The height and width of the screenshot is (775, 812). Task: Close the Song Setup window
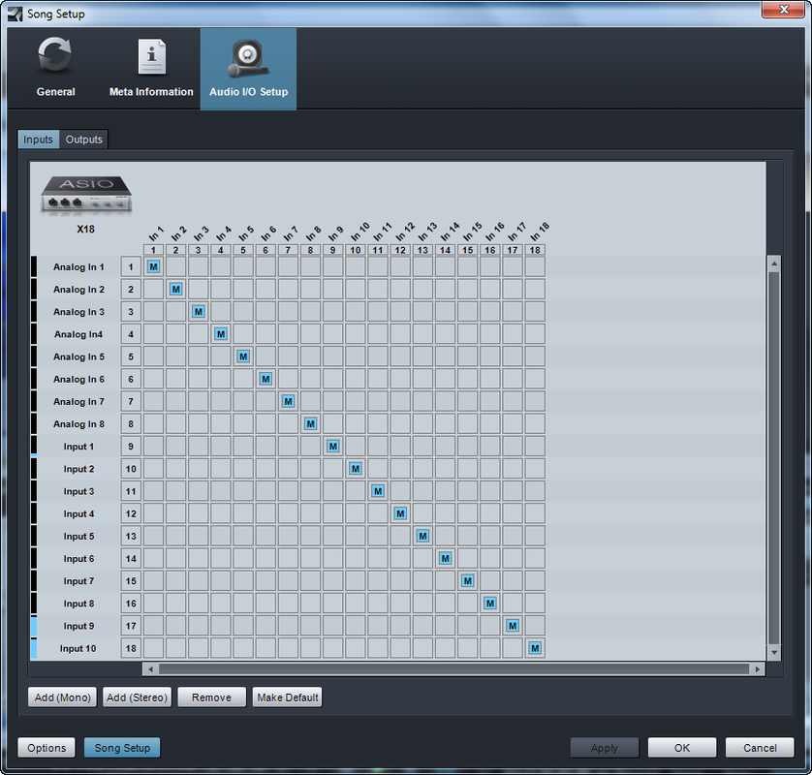click(784, 10)
